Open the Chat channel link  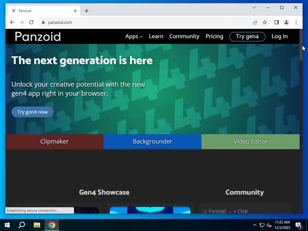(243, 211)
